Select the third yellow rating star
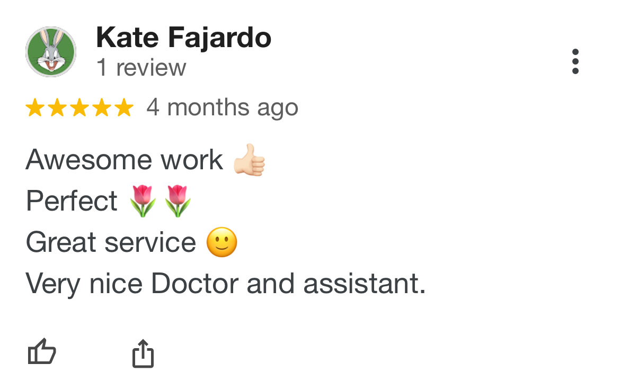Image resolution: width=620 pixels, height=391 pixels. click(79, 107)
